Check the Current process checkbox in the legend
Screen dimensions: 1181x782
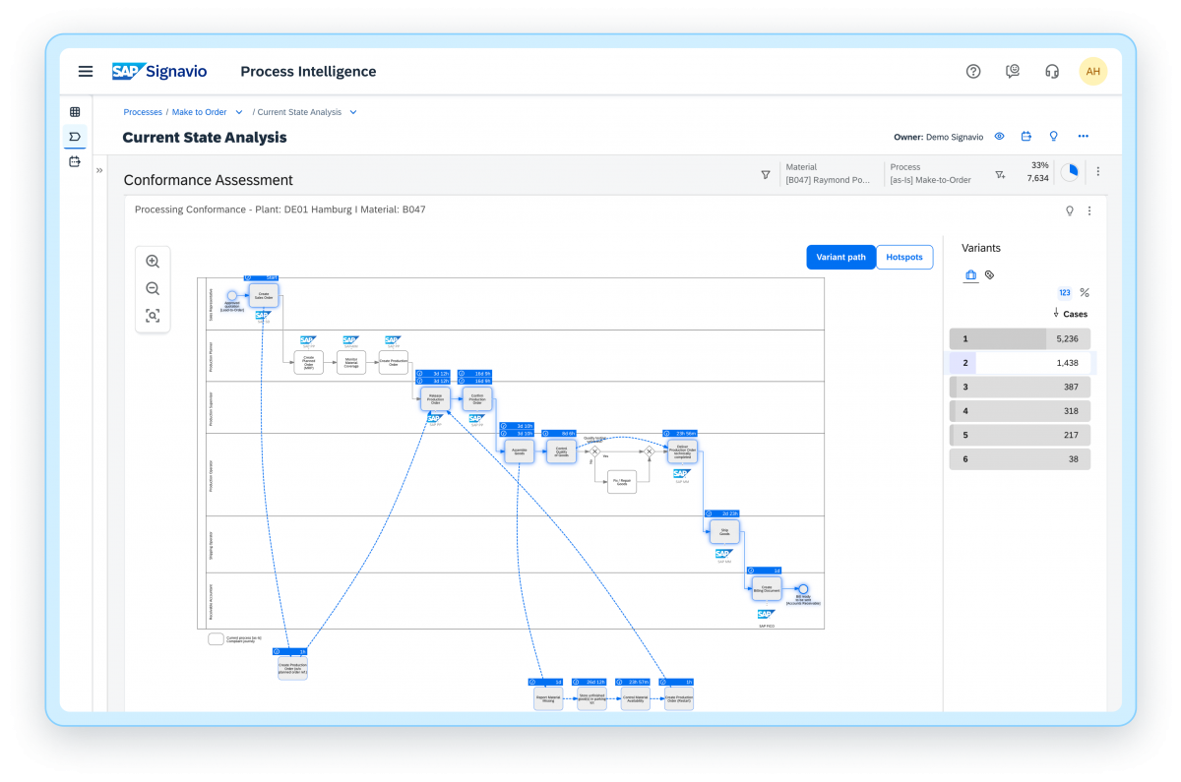216,638
